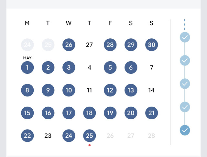Select highlighted date May 21
This screenshot has width=207, height=157.
click(152, 113)
